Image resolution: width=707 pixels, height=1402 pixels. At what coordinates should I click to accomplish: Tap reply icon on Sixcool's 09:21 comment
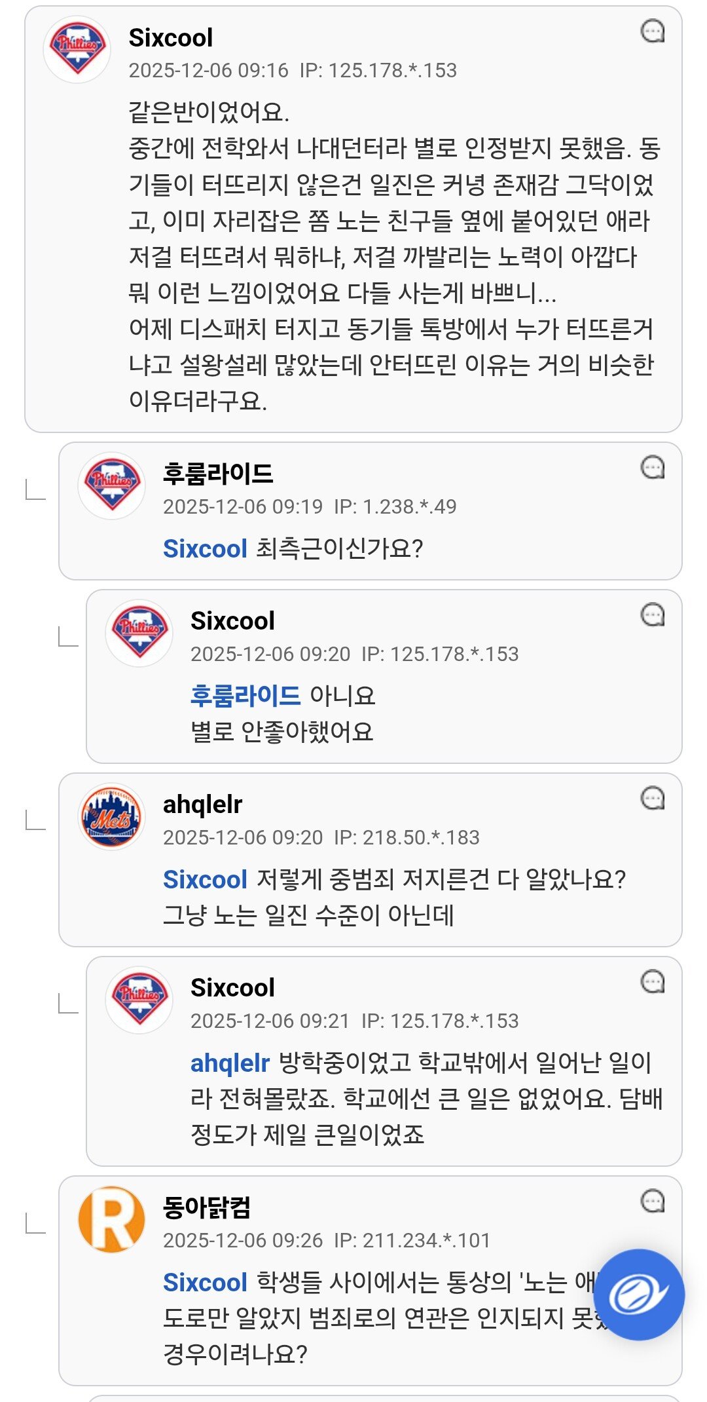tap(652, 981)
